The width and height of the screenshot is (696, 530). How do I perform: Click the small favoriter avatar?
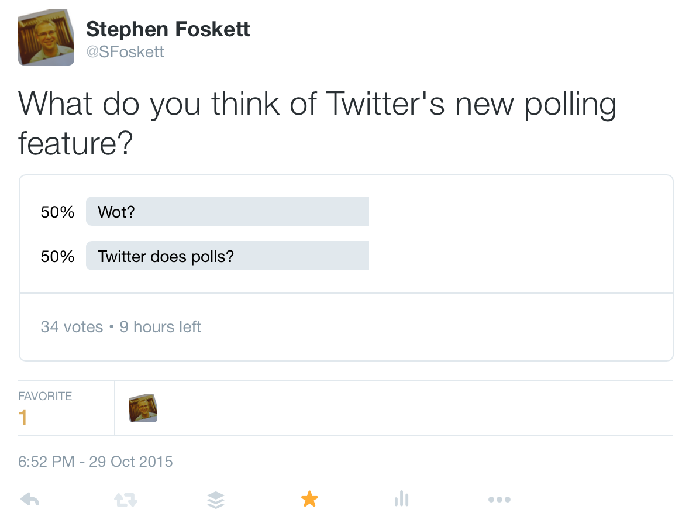pyautogui.click(x=143, y=408)
